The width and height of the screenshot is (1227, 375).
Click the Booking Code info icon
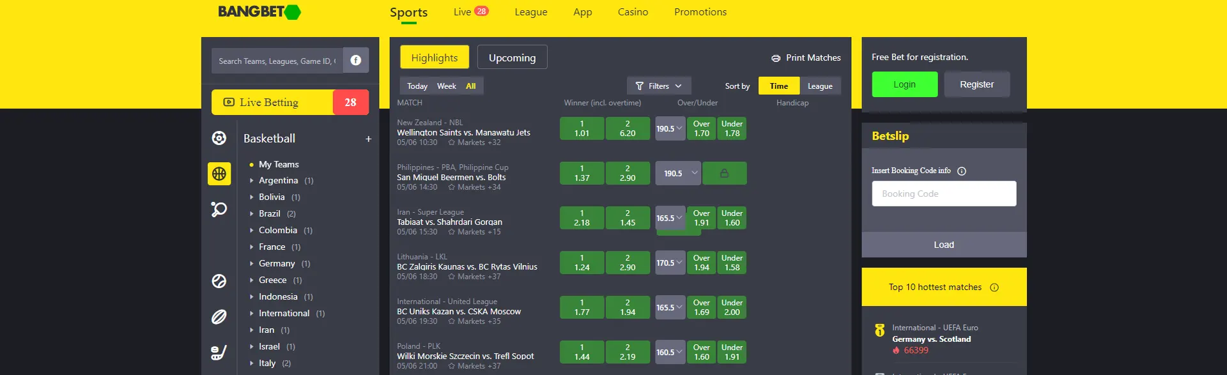[962, 171]
